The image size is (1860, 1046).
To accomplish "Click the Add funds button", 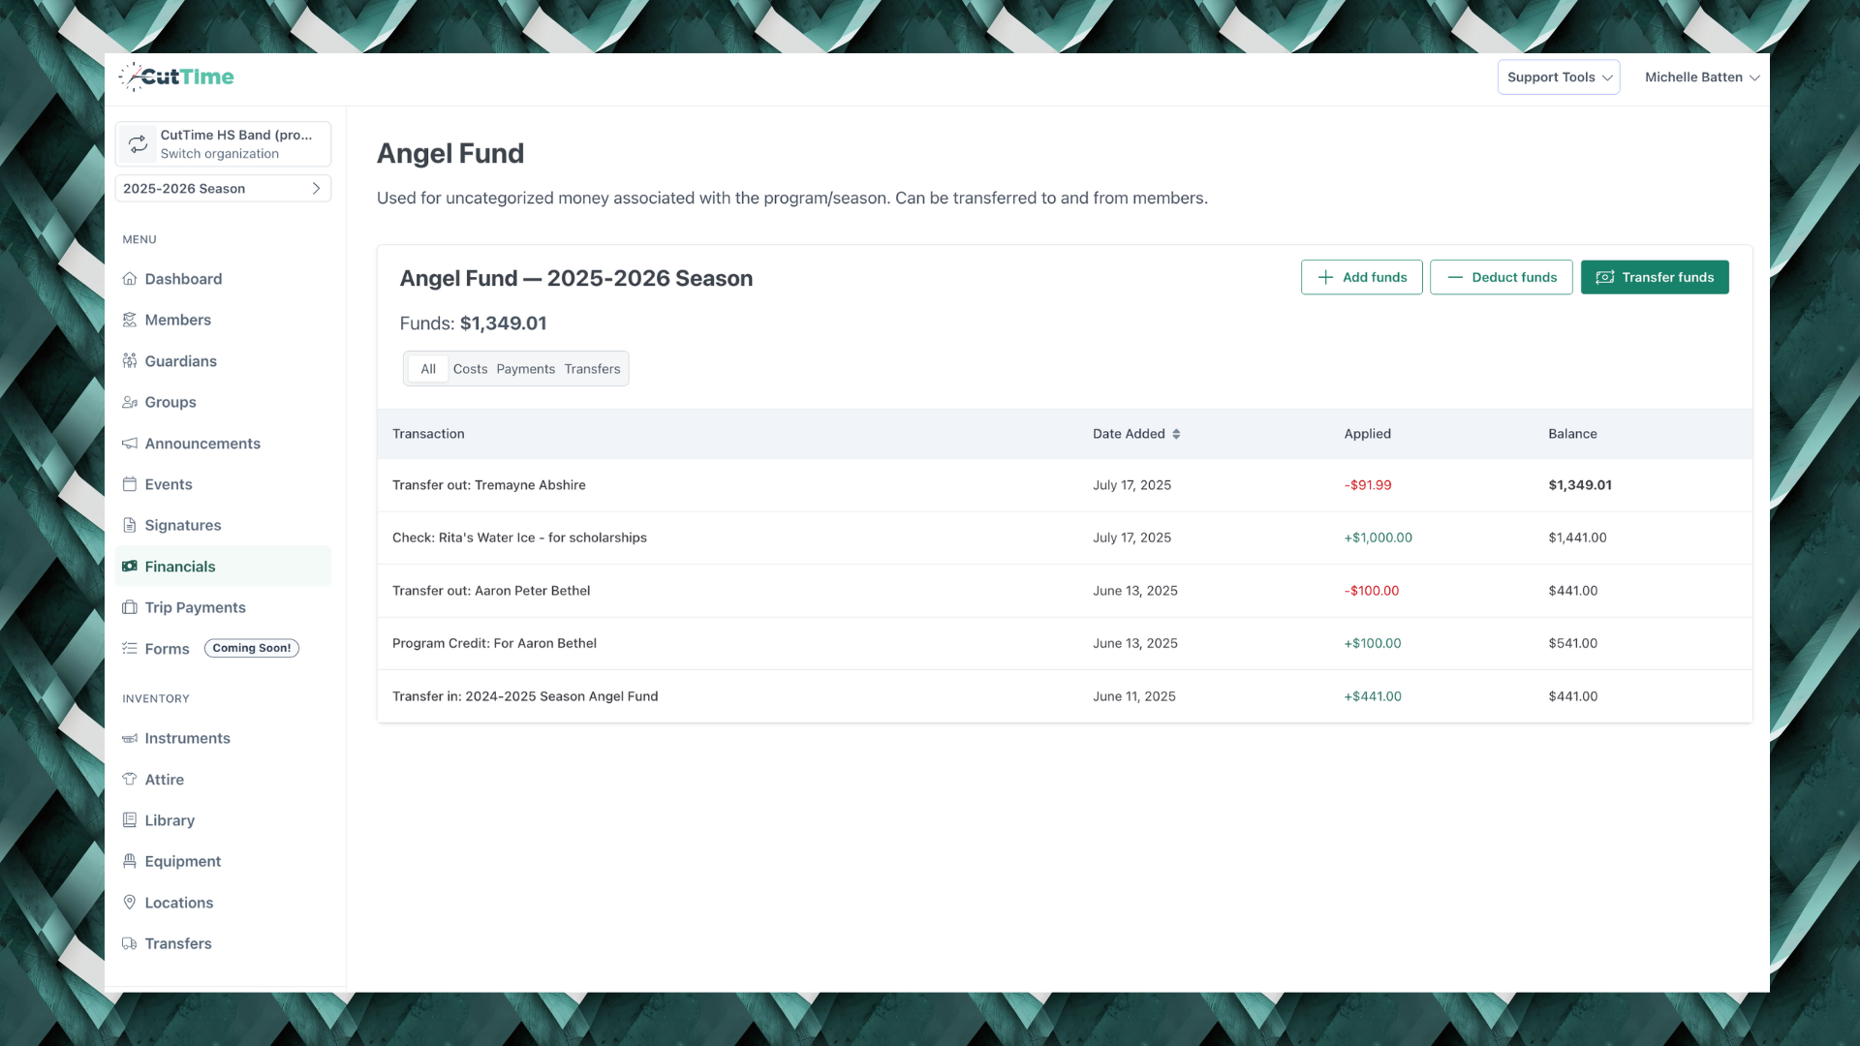I will tap(1361, 277).
